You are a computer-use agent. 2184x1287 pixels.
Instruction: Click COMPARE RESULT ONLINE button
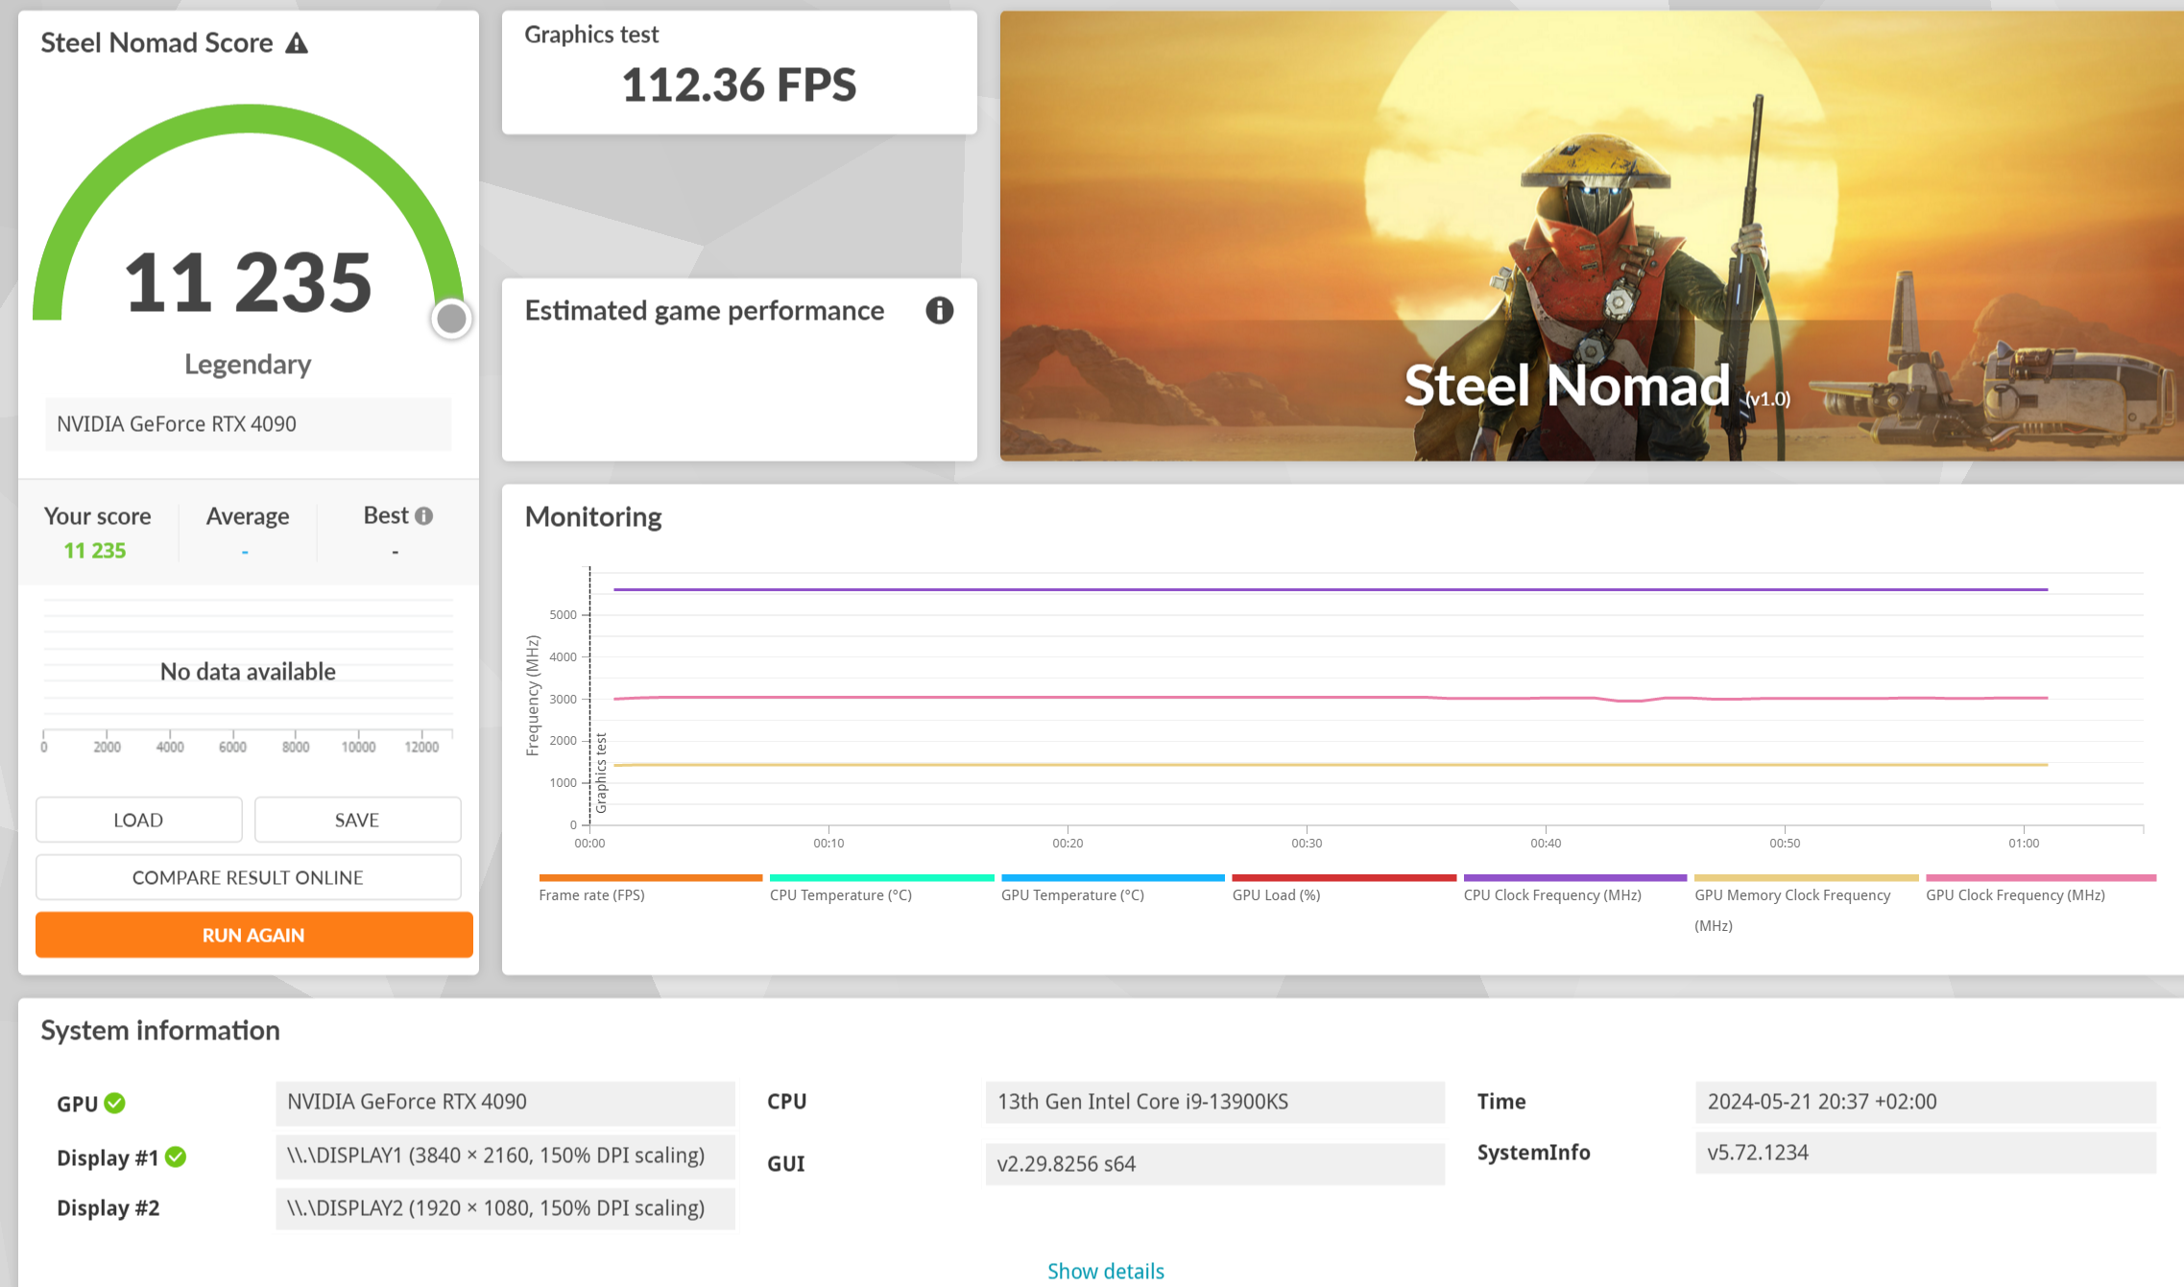tap(248, 877)
